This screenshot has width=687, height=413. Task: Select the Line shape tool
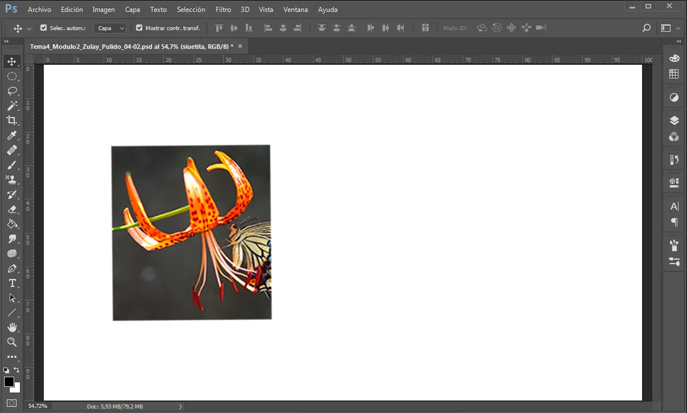tap(11, 312)
